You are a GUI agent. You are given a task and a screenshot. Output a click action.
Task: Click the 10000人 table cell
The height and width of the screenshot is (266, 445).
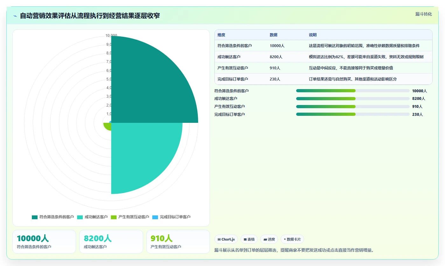[x=277, y=45]
